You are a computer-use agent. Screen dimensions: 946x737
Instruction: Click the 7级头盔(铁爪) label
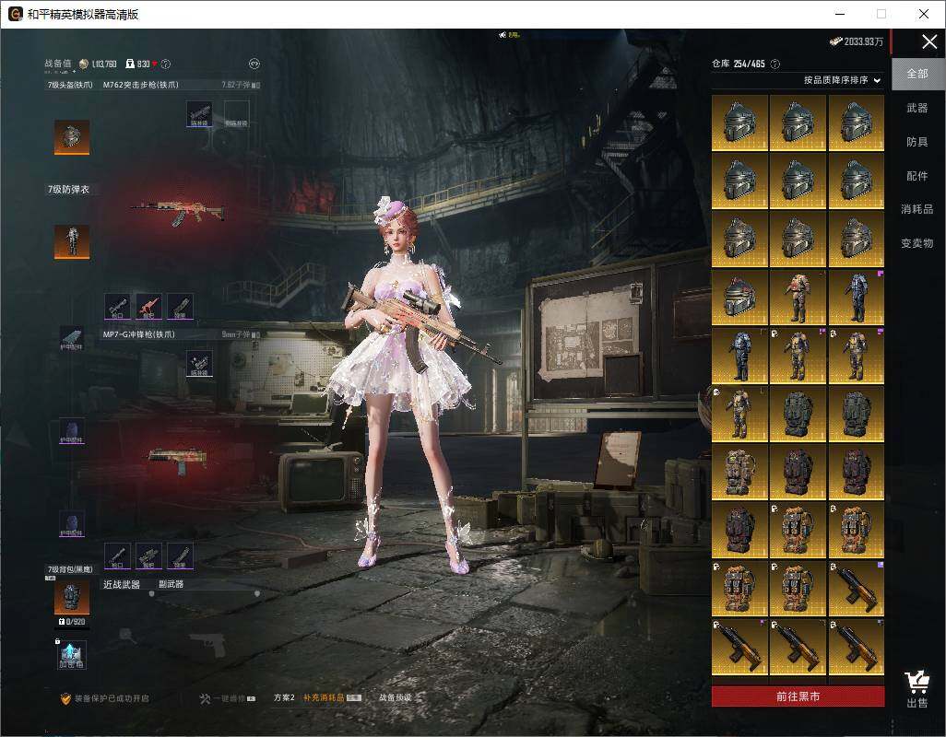[x=70, y=85]
